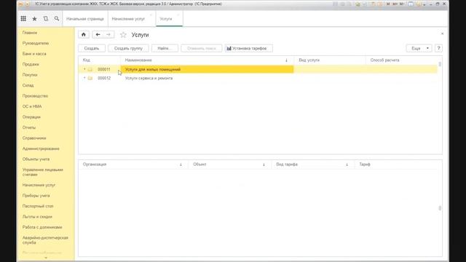
Task: Click the Создать группу button
Action: 128,49
